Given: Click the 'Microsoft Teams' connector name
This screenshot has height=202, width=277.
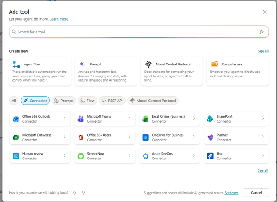Looking at the screenshot, I should 99,116.
